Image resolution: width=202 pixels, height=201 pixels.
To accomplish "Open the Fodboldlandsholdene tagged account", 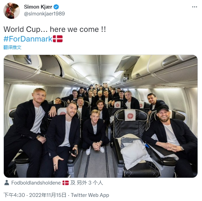I will click(x=36, y=183).
